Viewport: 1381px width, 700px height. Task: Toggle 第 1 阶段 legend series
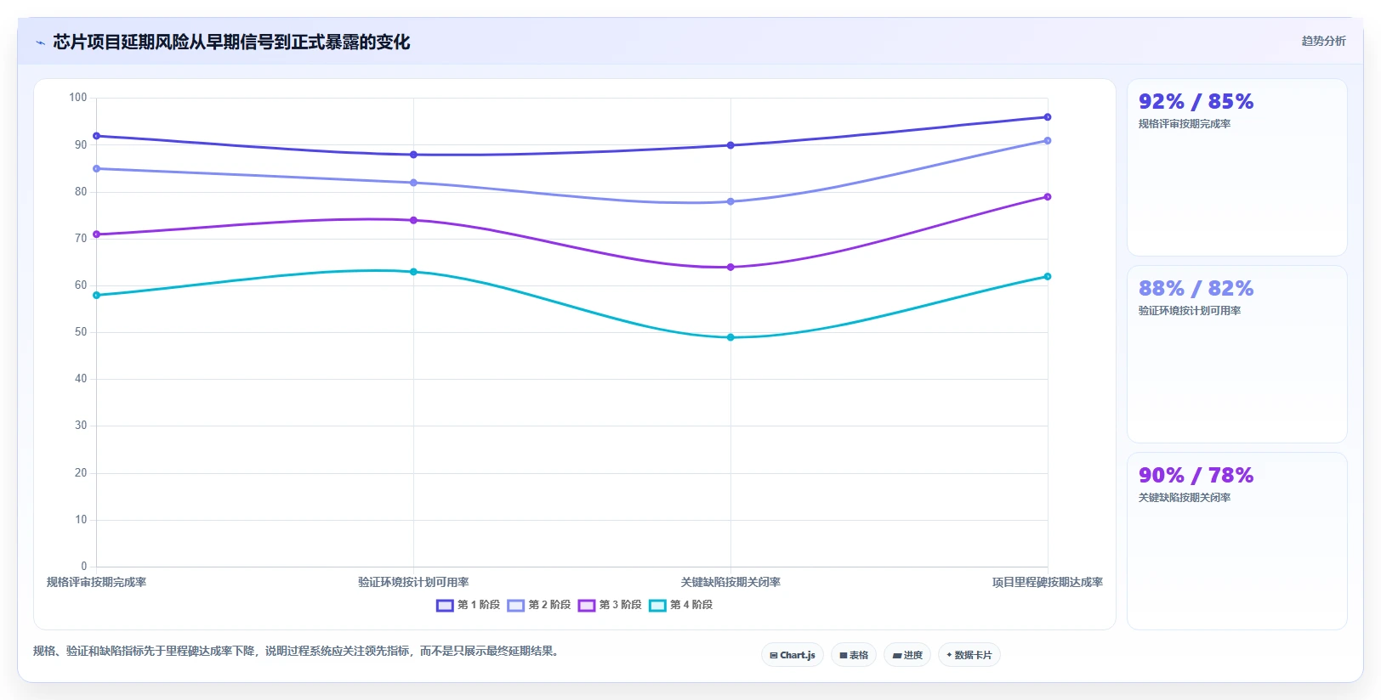pos(468,605)
